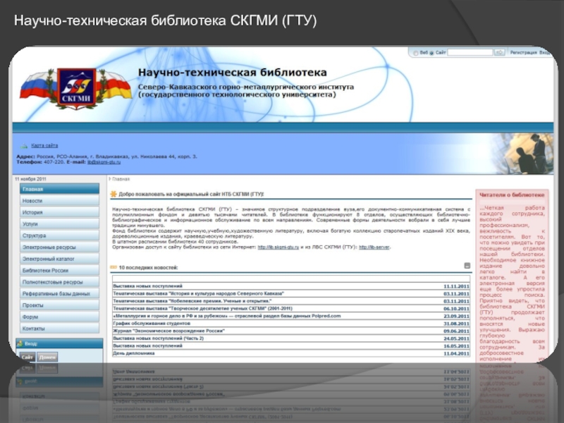
Task: Click the search go arrow button
Action: click(500, 52)
